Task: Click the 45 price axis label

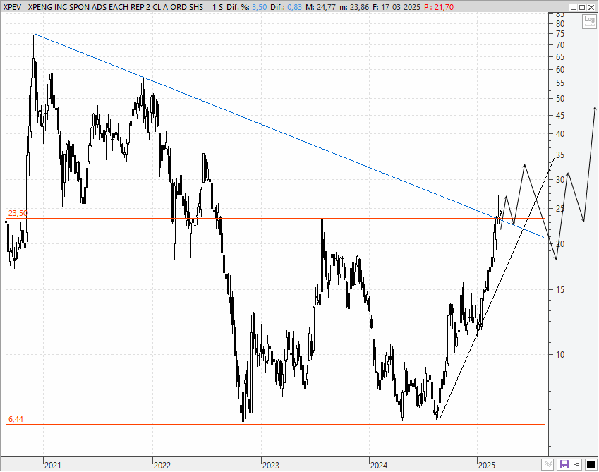Action: 560,116
